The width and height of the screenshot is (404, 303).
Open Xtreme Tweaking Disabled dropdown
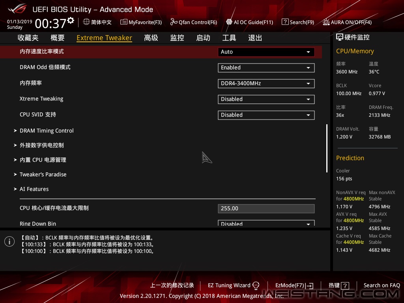point(266,99)
